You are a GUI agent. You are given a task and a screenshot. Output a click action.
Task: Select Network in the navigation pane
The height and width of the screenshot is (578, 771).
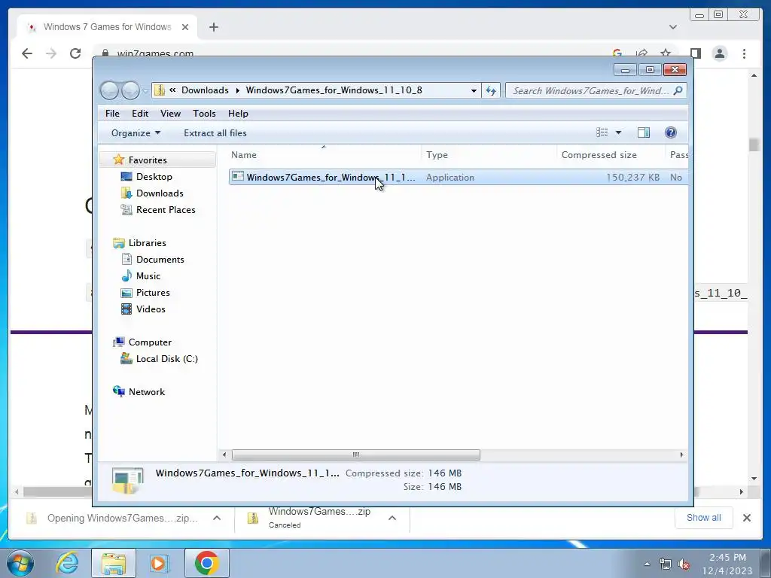[147, 392]
